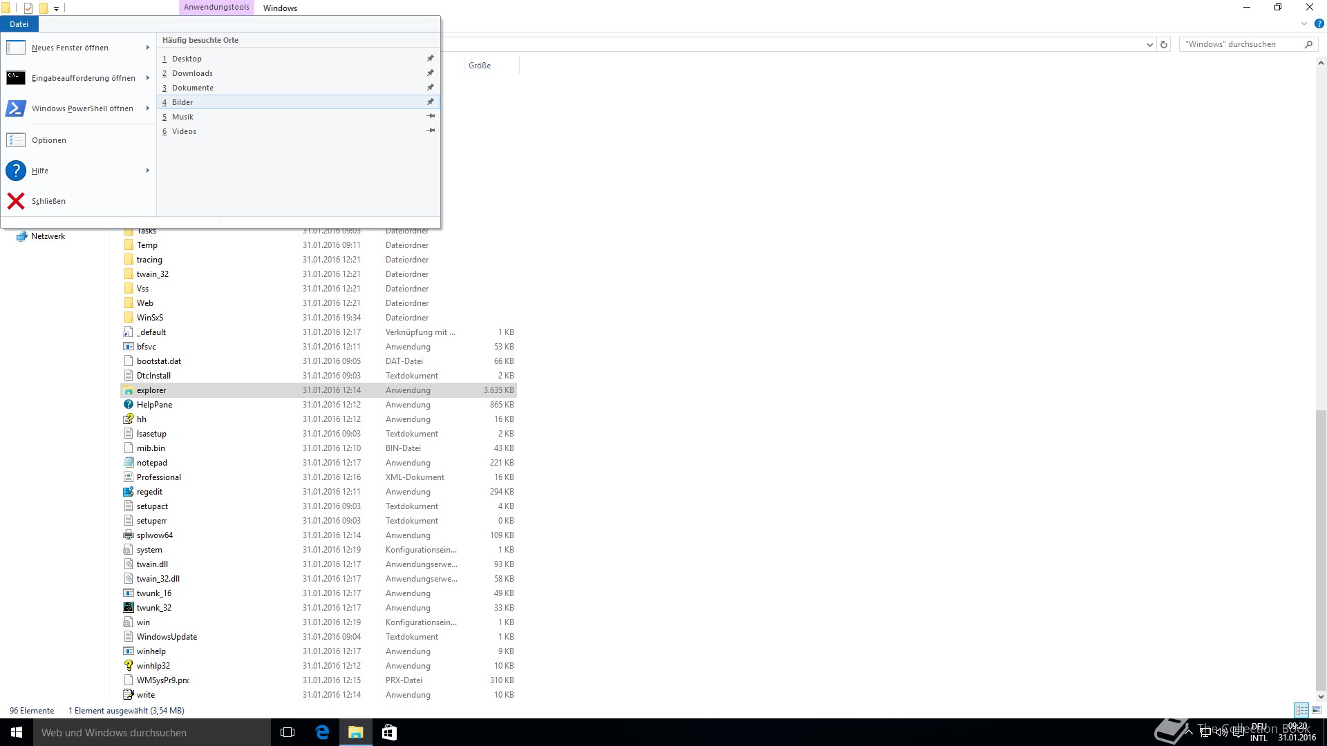Select Schließen in Datei menu
Viewport: 1327px width, 746px height.
pos(78,201)
